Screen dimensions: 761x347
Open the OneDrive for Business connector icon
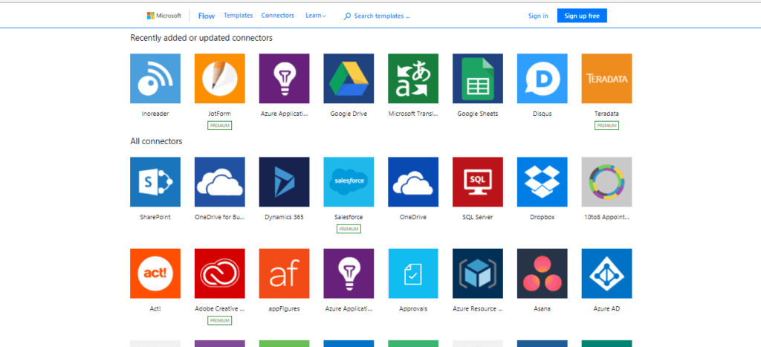(x=220, y=182)
